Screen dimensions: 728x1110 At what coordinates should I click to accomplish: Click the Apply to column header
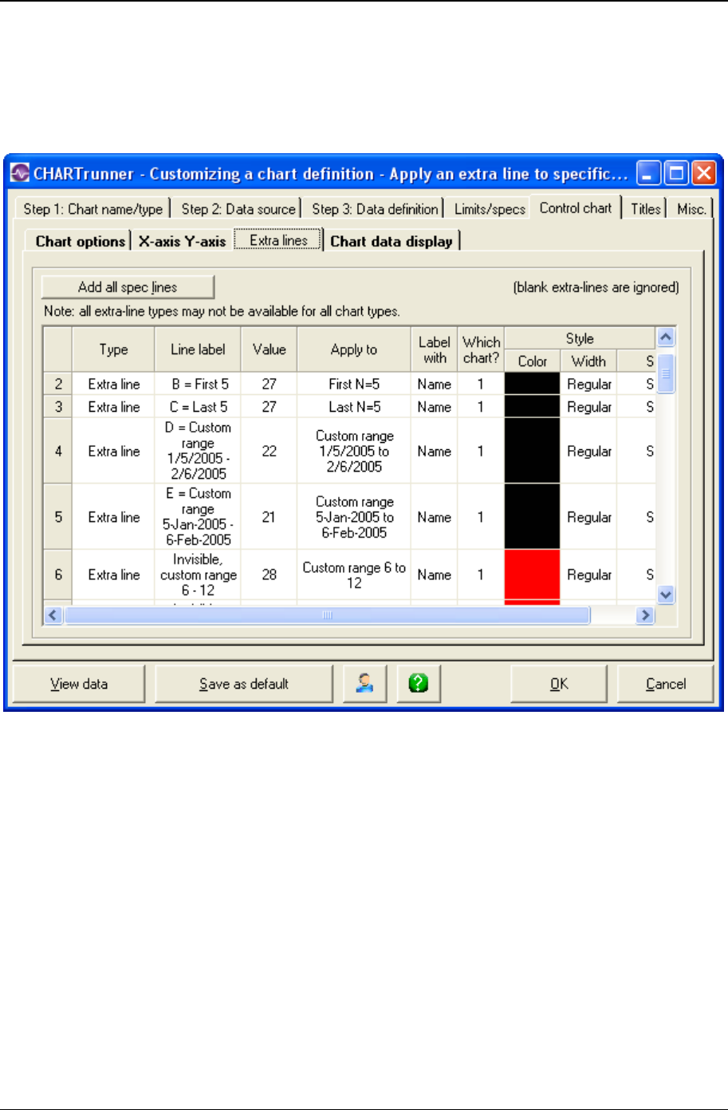pos(354,350)
